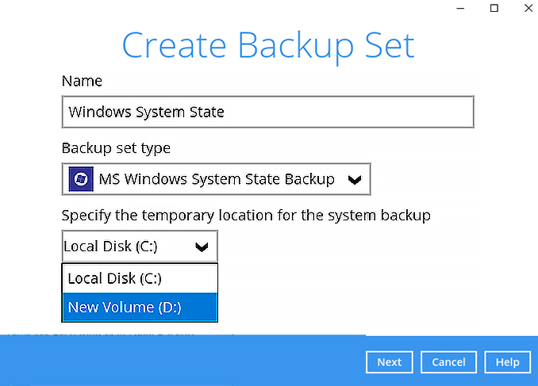Expand the temporary location Local Disk dropdown
This screenshot has width=538, height=386.
[x=140, y=247]
